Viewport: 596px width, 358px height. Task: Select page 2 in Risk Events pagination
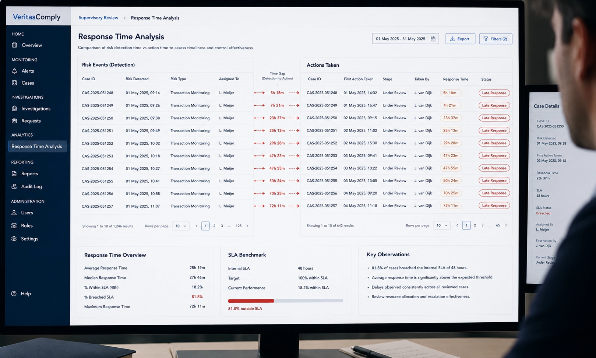(x=214, y=226)
